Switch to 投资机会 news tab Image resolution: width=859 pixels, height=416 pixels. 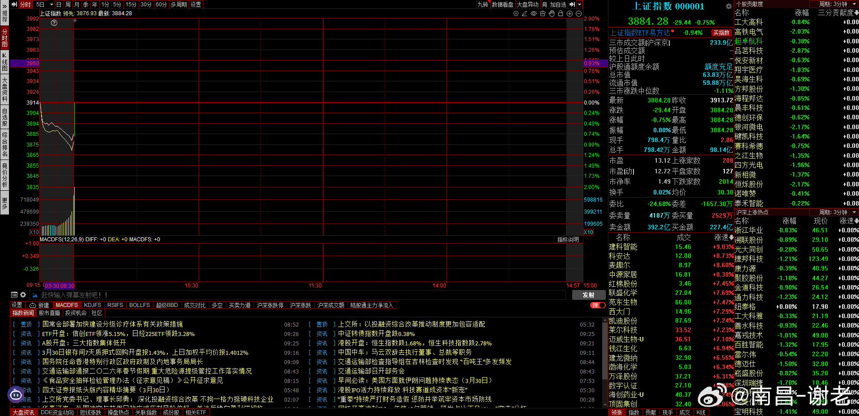(x=76, y=313)
